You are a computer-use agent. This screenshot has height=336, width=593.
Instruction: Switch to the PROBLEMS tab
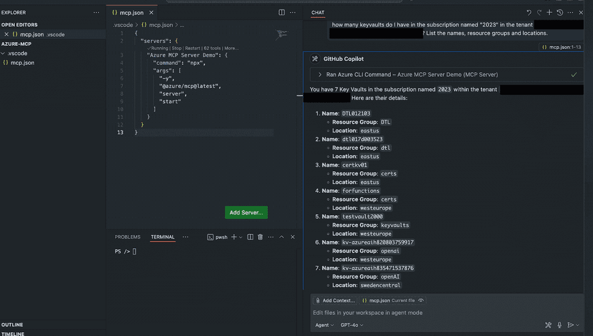coord(127,237)
